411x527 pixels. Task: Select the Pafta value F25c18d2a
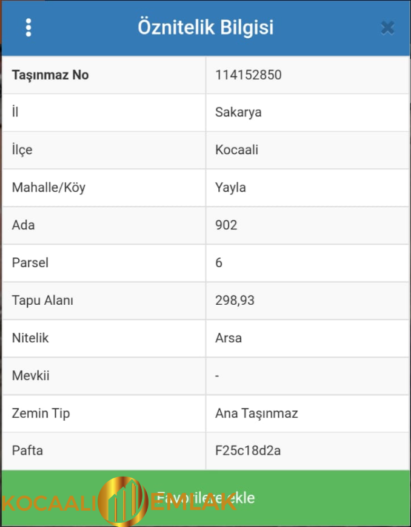coord(249,451)
